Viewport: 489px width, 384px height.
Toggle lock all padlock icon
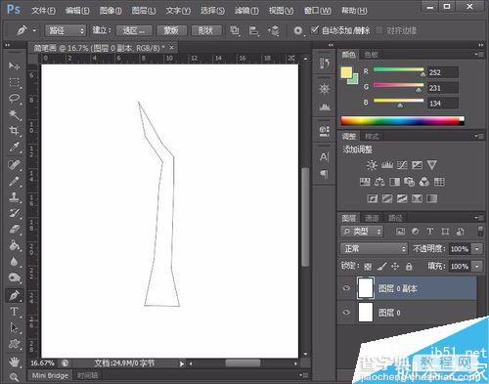[x=409, y=267]
